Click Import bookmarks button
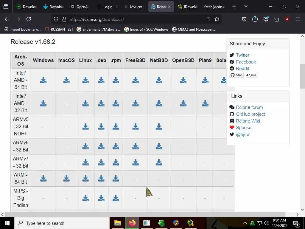305x229 pixels. coord(23,30)
